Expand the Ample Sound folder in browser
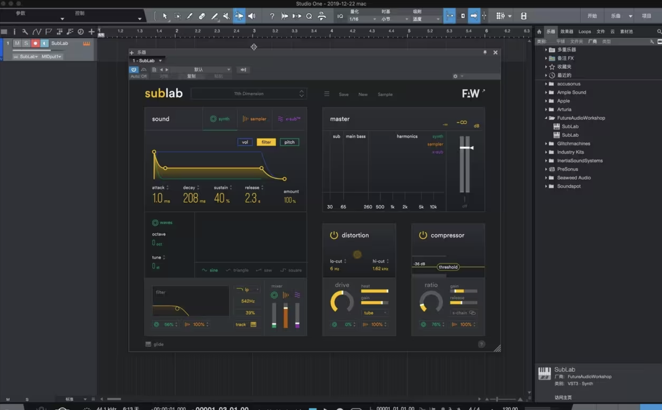 click(547, 92)
